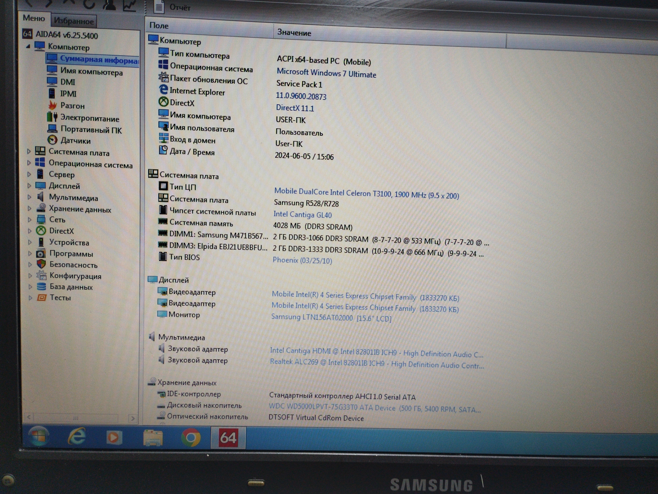
Task: Select the IDE-контроллер row
Action: click(286, 395)
